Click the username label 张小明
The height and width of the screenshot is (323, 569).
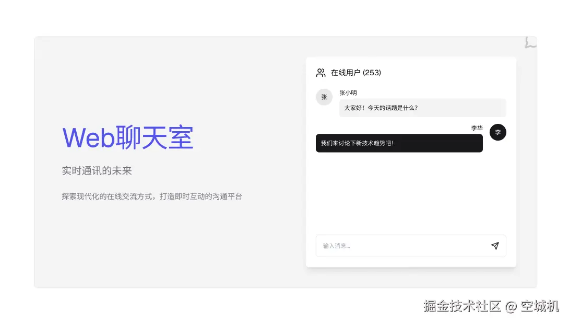[x=348, y=93]
